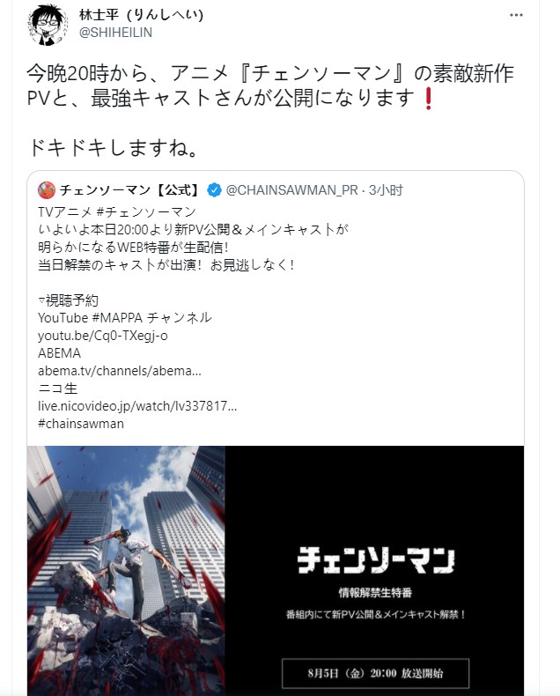This screenshot has width=560, height=696.
Task: Click the 8月5日(金) 20:00 放送開始 box
Action: point(375,673)
